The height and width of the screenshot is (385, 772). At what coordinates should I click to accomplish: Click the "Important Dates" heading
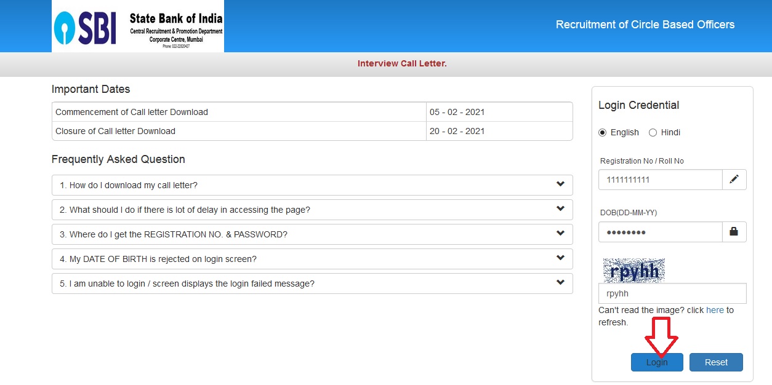(x=91, y=89)
